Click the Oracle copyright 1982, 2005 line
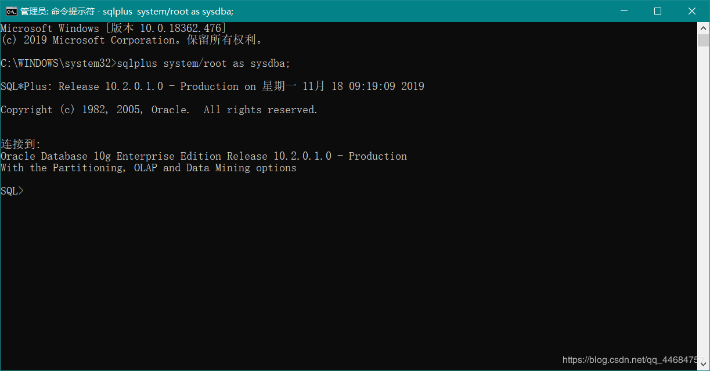 [x=158, y=110]
